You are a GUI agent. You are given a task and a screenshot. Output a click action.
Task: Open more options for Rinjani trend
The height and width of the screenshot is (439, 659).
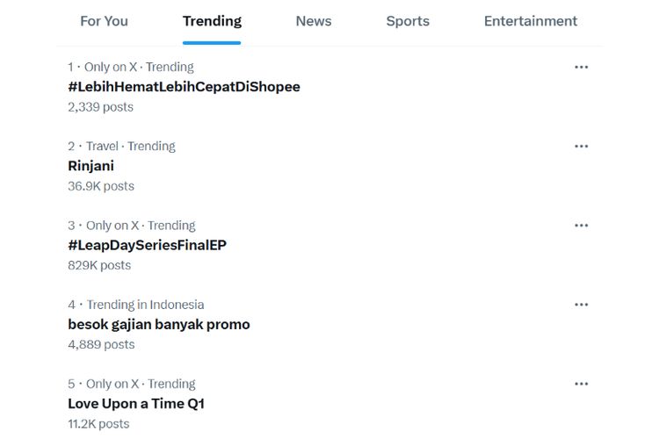click(x=581, y=146)
